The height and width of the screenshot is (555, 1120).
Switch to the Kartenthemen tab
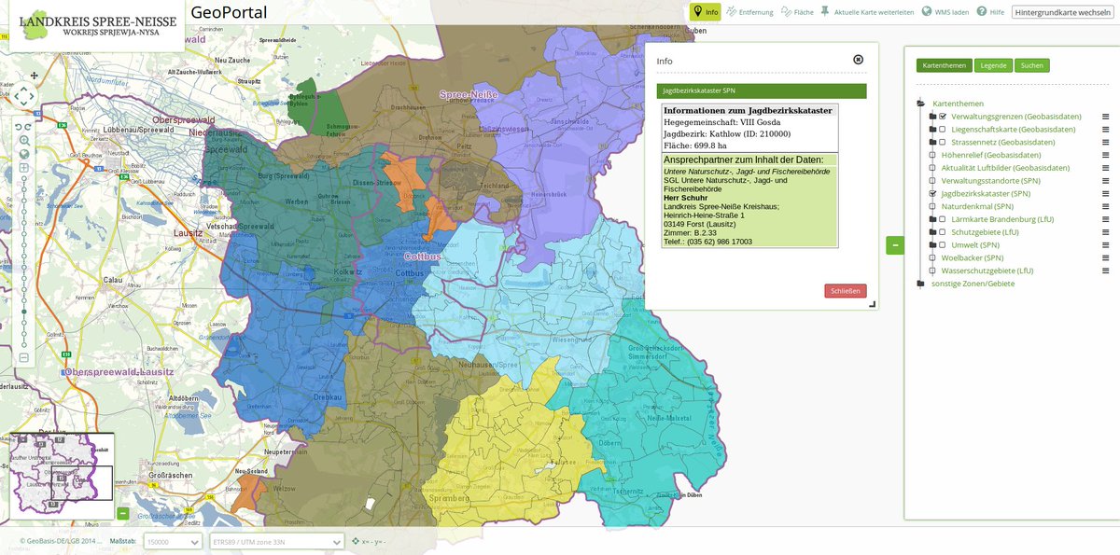click(944, 65)
